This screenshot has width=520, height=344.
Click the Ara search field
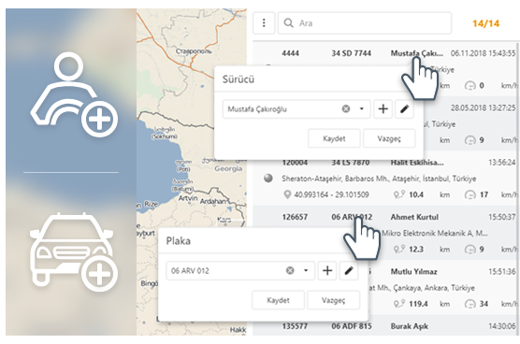click(365, 23)
